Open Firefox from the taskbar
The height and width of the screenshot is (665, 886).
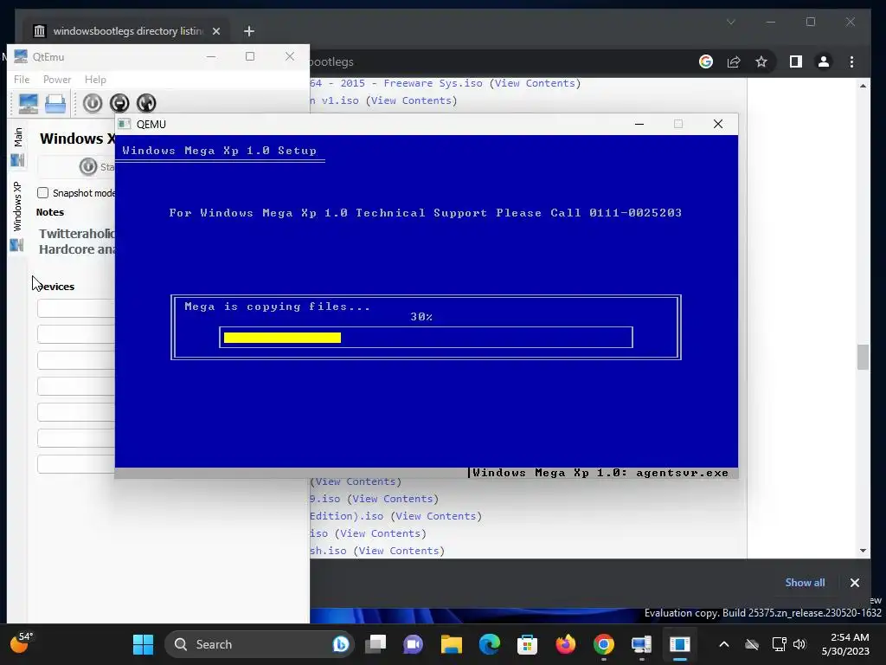click(566, 644)
